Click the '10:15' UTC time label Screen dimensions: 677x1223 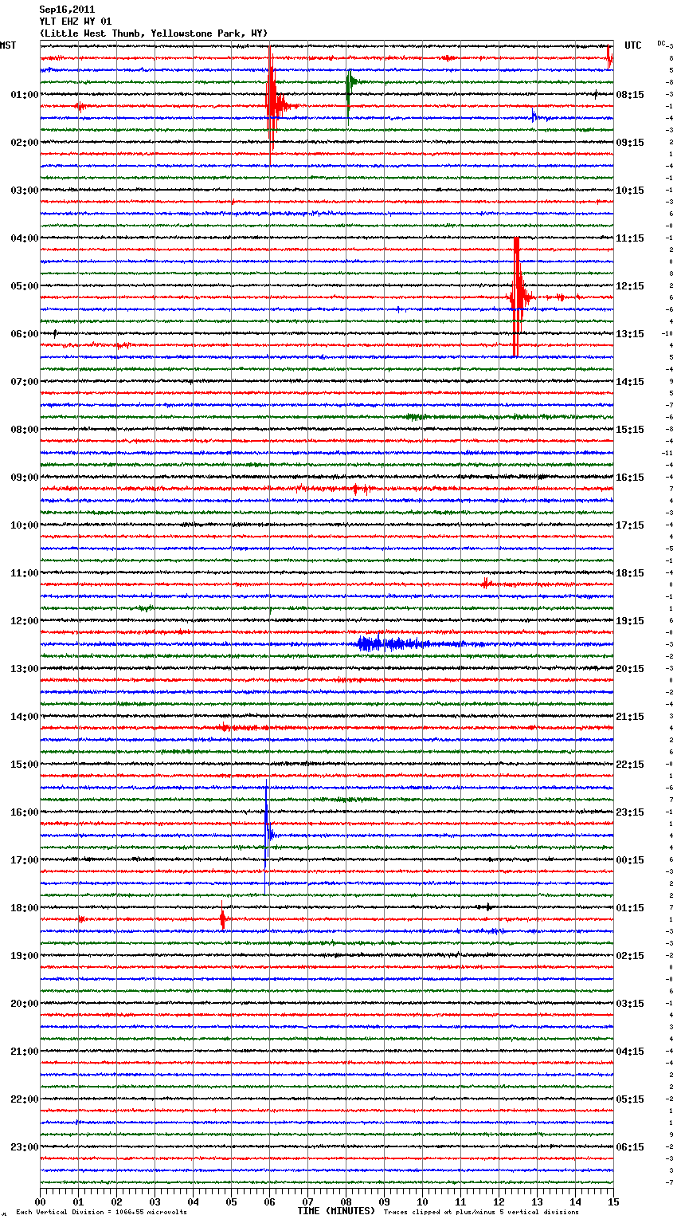[630, 191]
